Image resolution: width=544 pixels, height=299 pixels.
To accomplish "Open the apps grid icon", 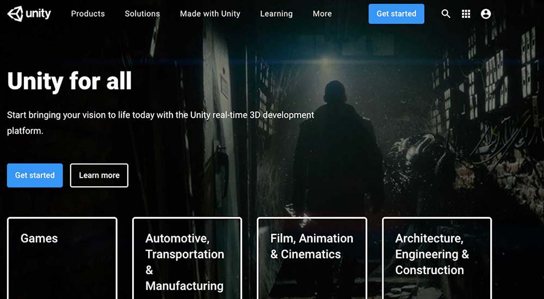I will (466, 14).
